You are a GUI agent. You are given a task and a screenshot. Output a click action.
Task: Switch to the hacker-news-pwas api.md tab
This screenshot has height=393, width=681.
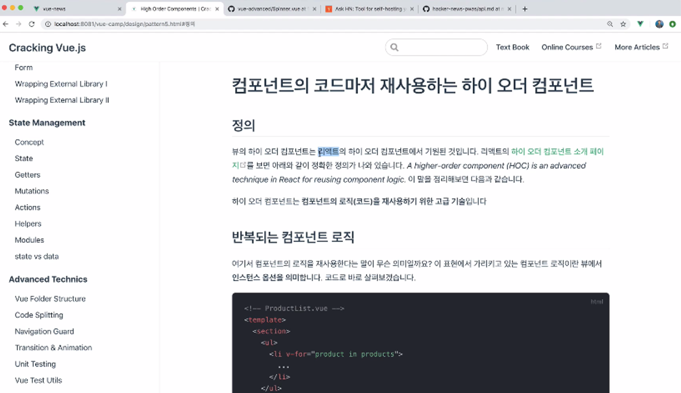point(467,9)
